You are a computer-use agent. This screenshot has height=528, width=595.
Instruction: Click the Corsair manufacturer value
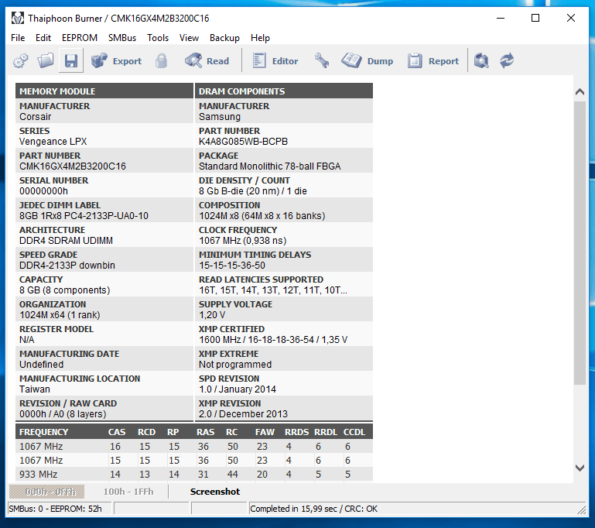(36, 117)
